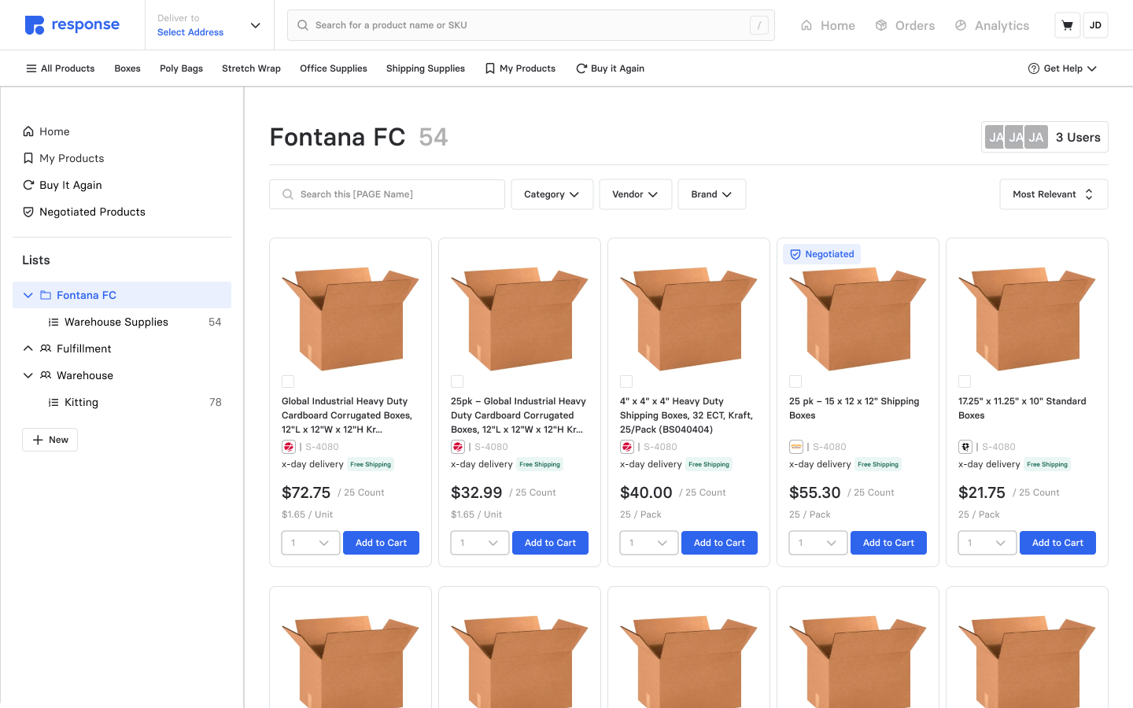Click the Select Address link

pos(190,32)
